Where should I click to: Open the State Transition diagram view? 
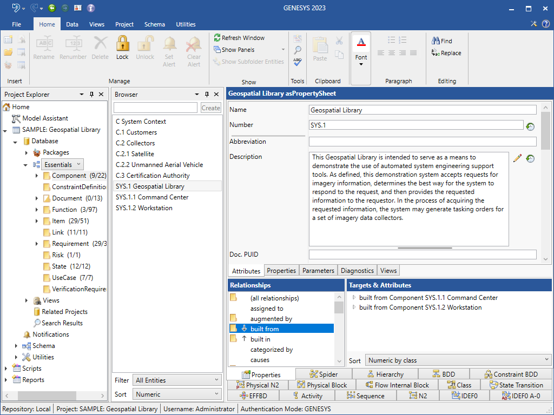[516, 385]
